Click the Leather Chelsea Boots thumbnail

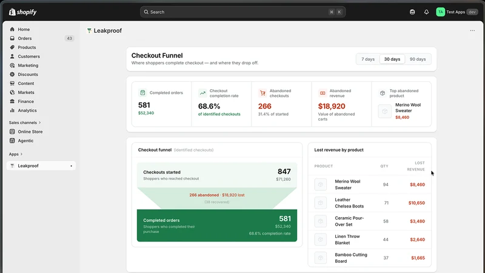point(321,203)
